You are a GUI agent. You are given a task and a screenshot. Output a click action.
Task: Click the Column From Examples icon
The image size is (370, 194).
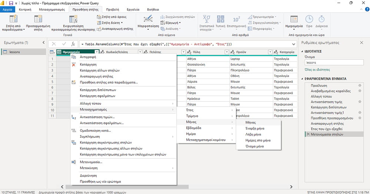(x=13, y=19)
